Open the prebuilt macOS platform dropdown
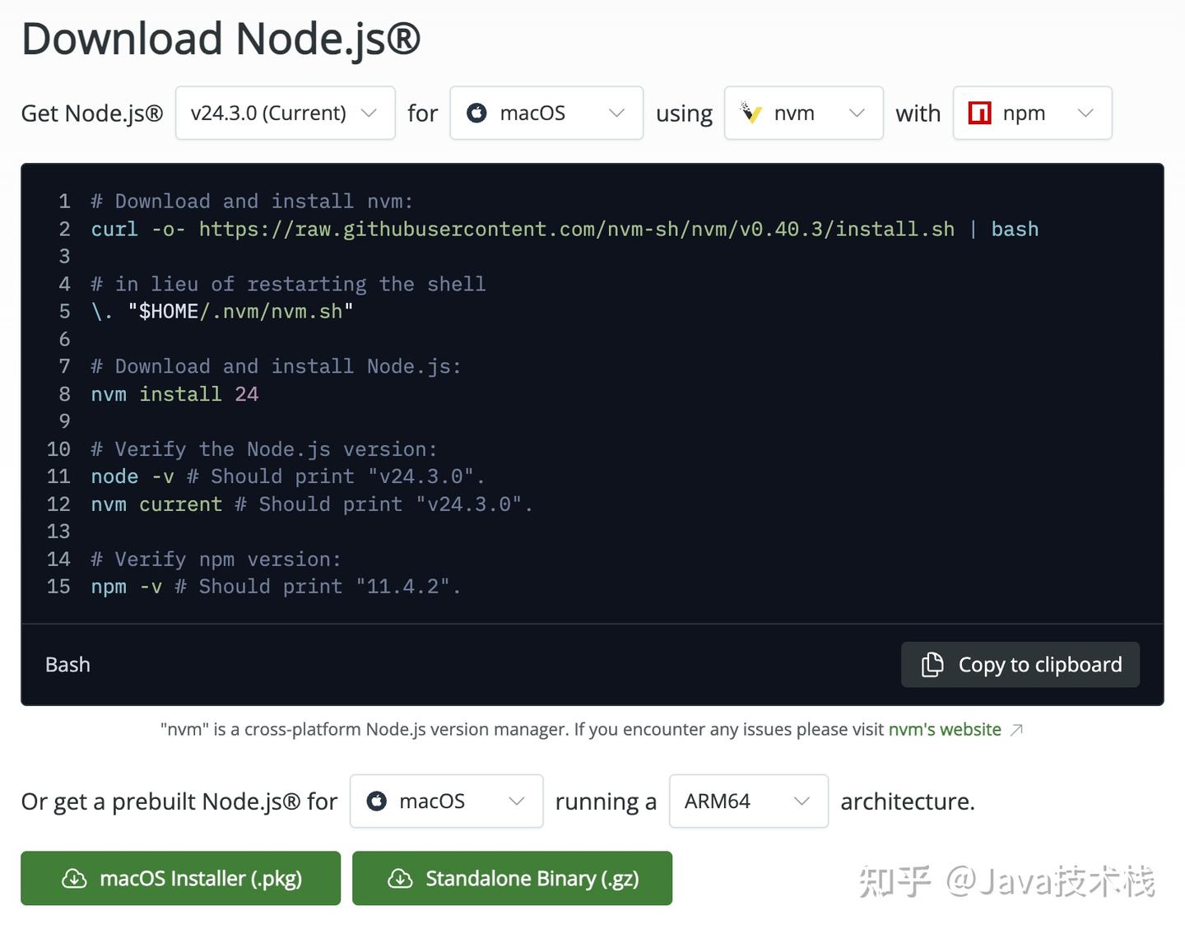1185x929 pixels. pyautogui.click(x=445, y=801)
